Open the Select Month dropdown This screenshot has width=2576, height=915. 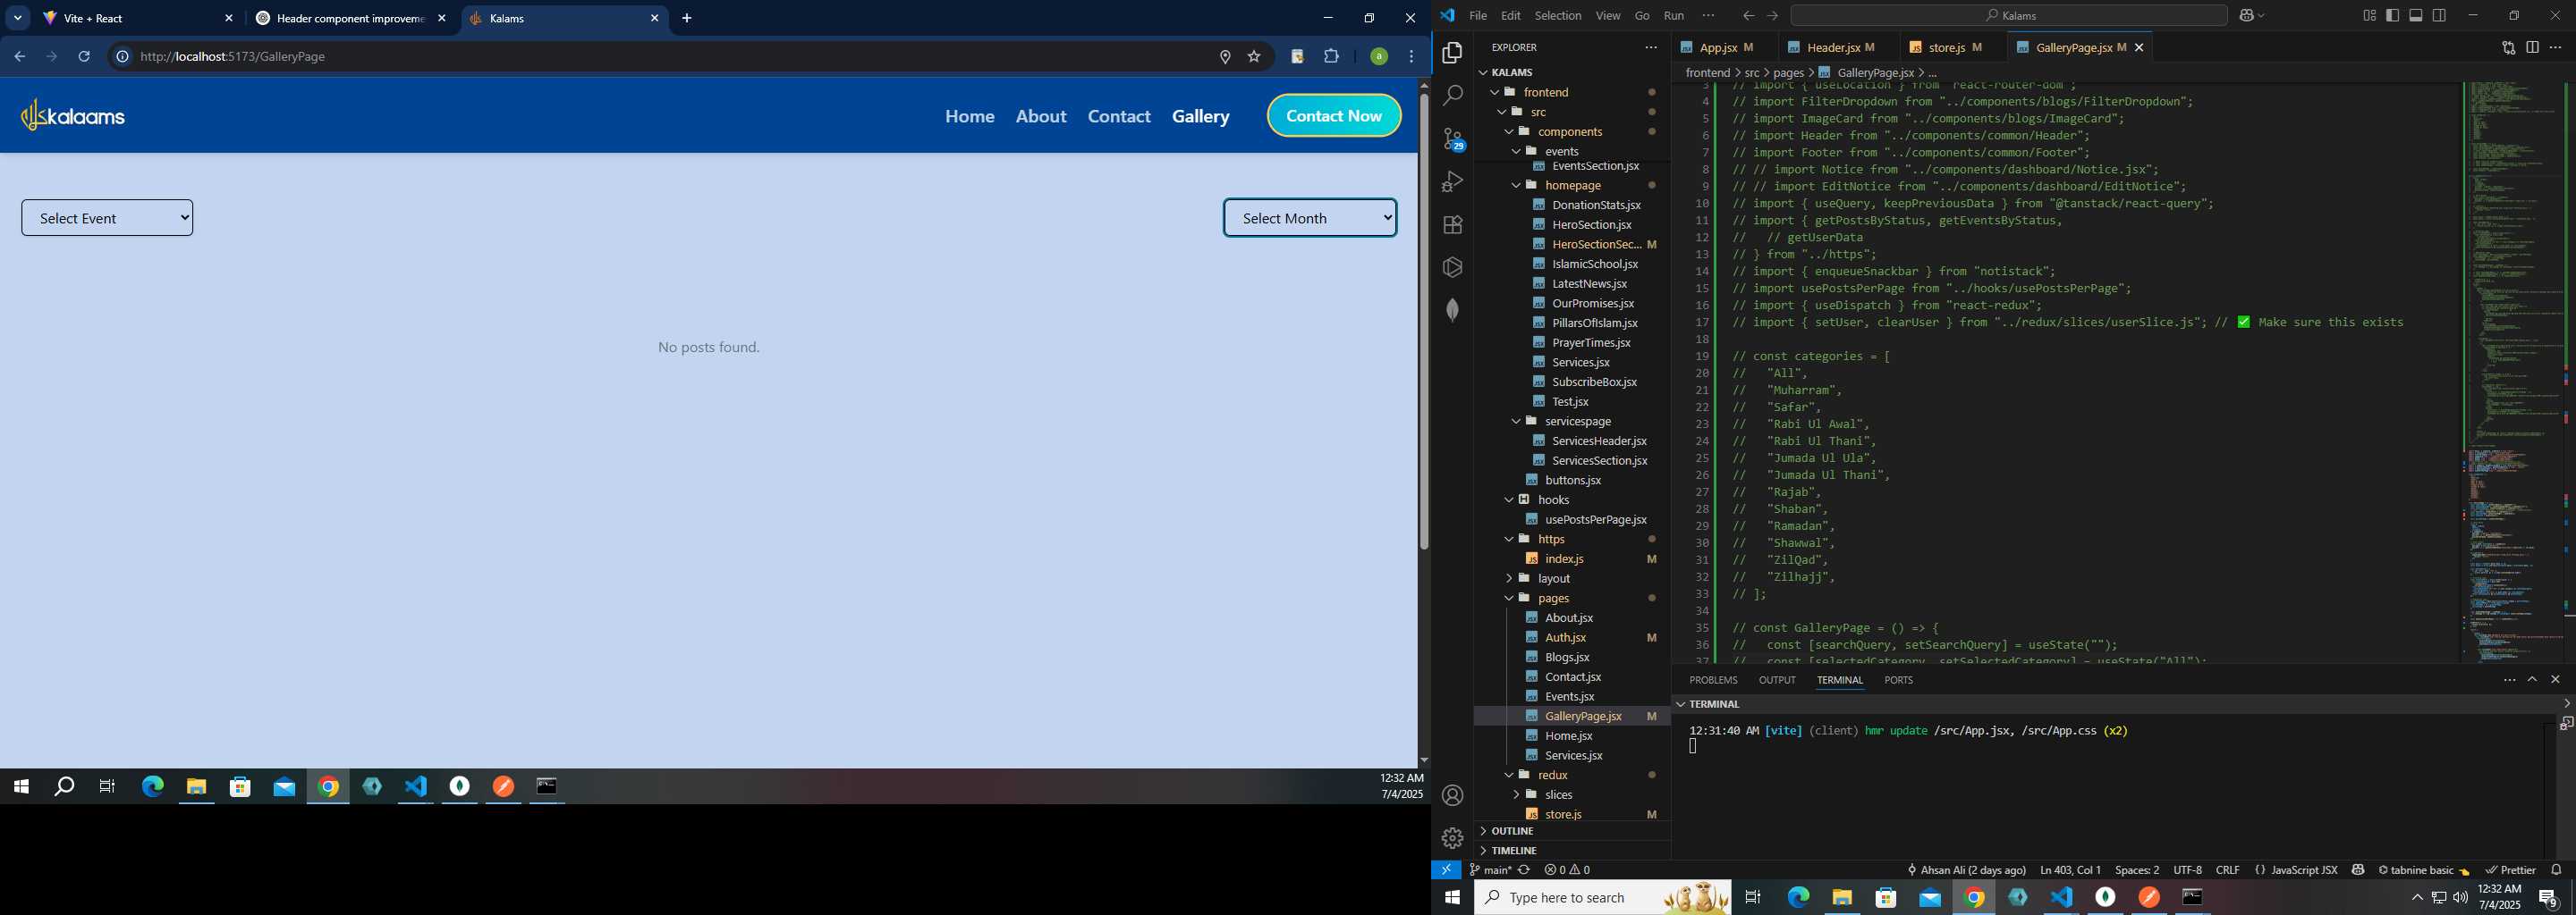tap(1310, 218)
